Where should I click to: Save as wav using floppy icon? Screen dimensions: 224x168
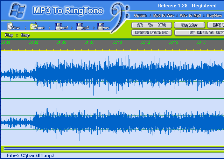point(100,26)
